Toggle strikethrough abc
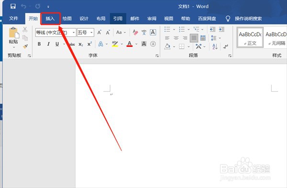Screen dimensions: 287x188 (72, 44)
